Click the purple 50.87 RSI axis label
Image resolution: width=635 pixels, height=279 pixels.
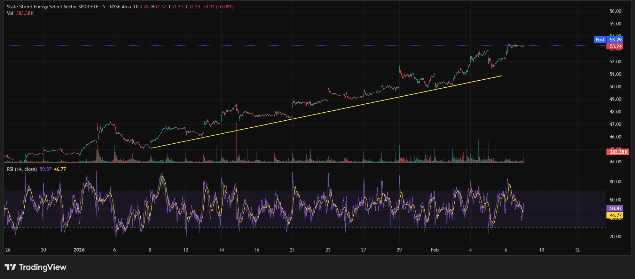click(x=616, y=208)
